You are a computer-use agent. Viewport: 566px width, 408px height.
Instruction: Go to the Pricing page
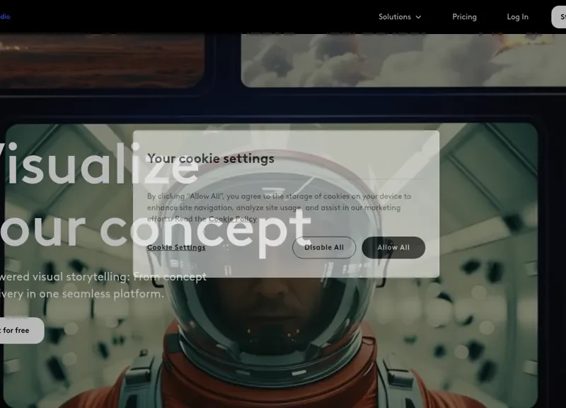[x=464, y=17]
